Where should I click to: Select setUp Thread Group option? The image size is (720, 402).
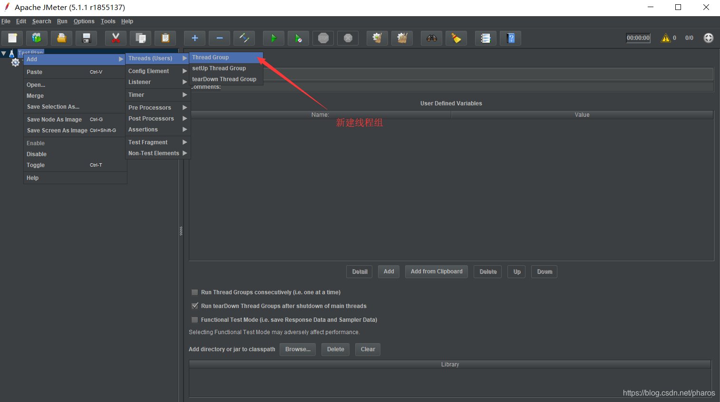click(x=226, y=68)
